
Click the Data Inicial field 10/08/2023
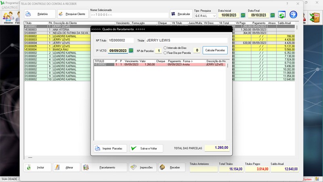coord(229,15)
